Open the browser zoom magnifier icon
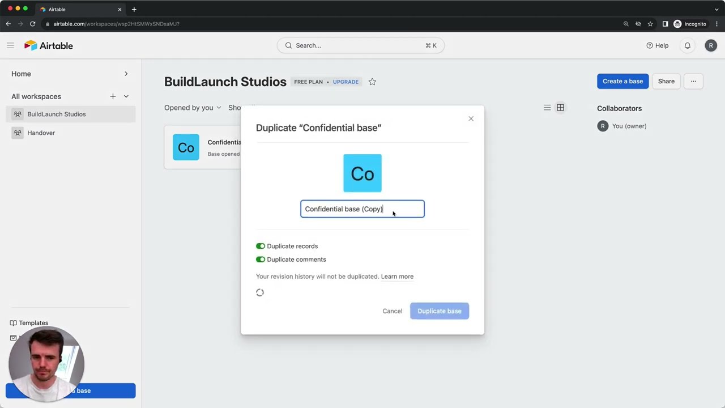The image size is (725, 408). (626, 24)
